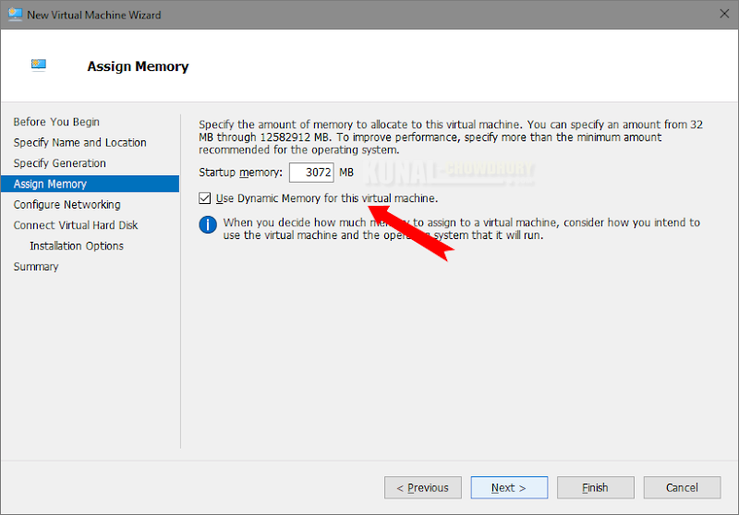Click the wizard icon in title bar

click(15, 15)
